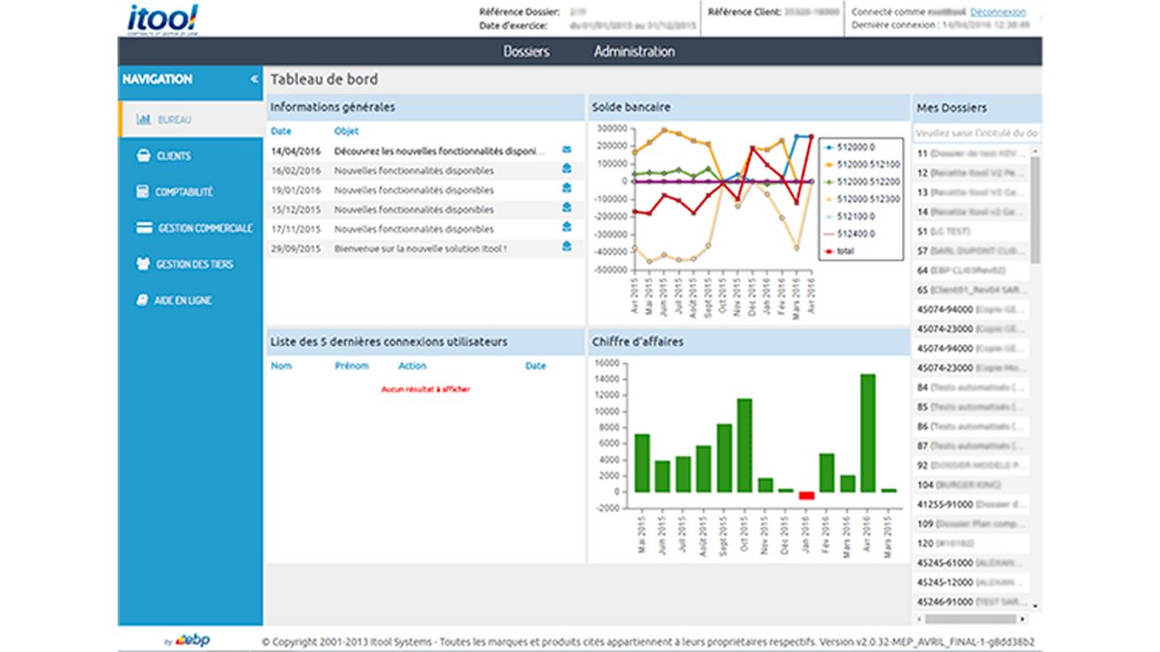Screen dimensions: 1160x652
Task: Hide the total line via chart legend
Action: 844,249
